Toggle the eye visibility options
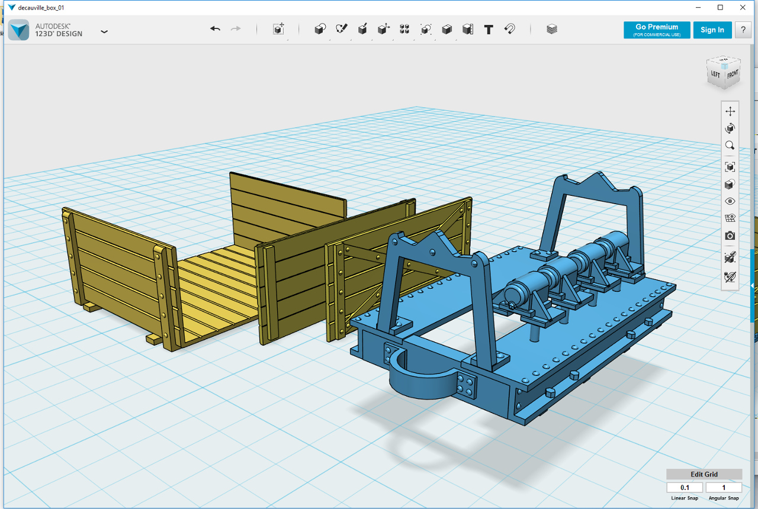 [730, 201]
